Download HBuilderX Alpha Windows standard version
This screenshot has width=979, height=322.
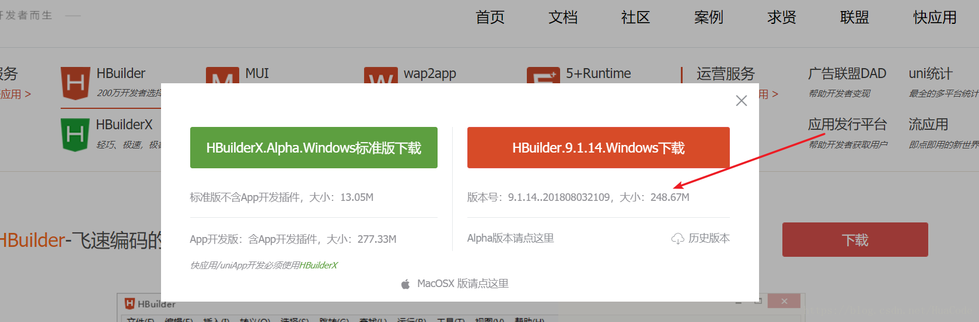click(314, 148)
